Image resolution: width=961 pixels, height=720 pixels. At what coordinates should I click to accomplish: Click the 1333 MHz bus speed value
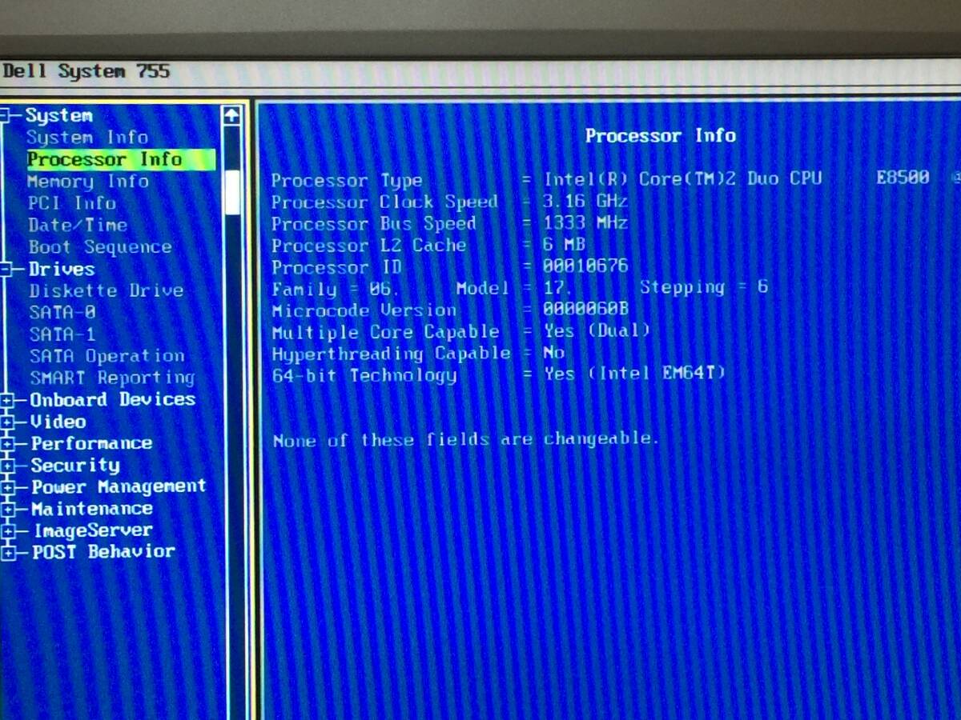click(585, 223)
